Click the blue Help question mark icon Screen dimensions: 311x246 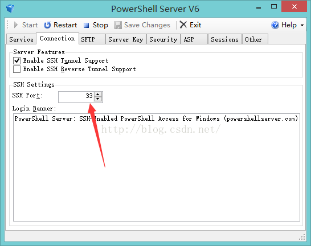pyautogui.click(x=275, y=25)
